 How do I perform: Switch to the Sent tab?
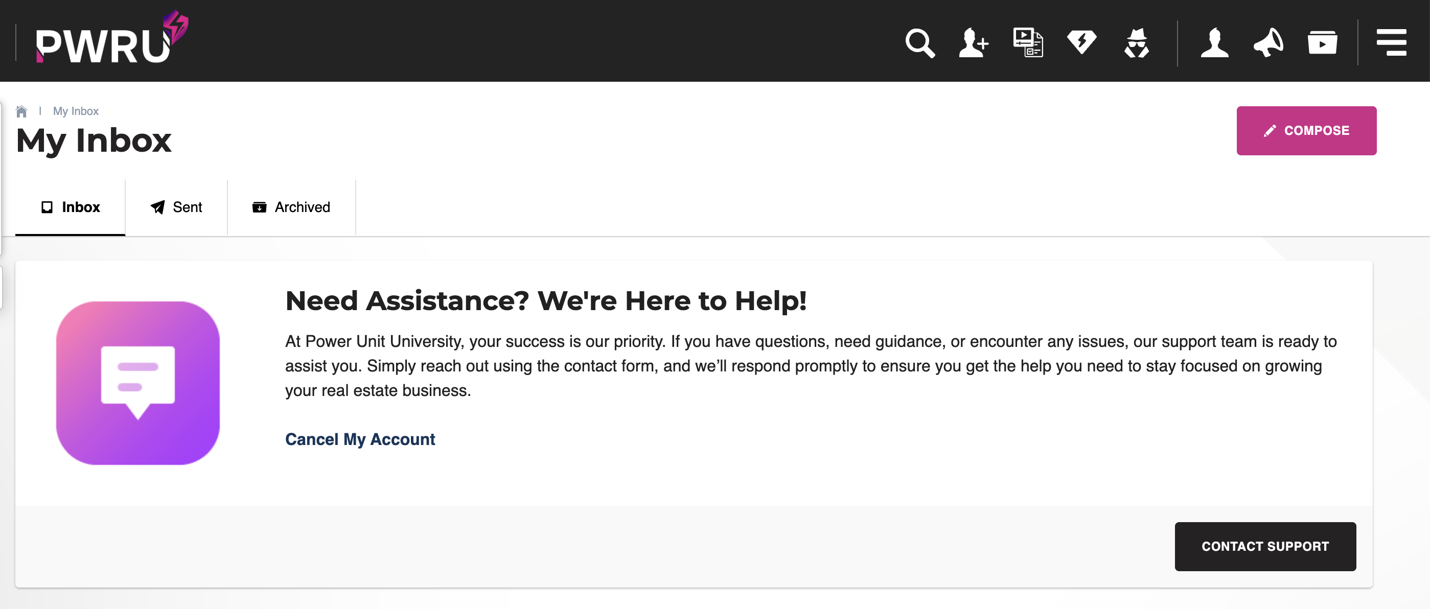click(176, 207)
